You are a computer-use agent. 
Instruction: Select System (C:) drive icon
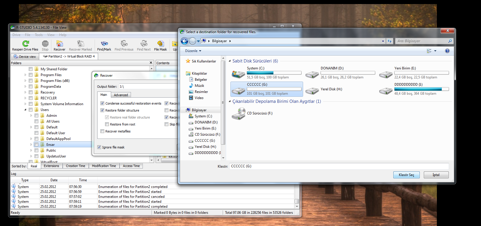click(x=238, y=74)
